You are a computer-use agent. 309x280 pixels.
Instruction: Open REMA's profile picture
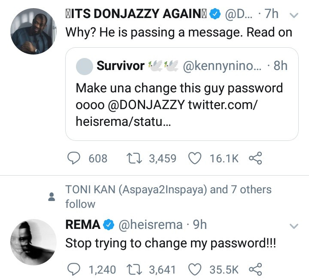click(33, 242)
